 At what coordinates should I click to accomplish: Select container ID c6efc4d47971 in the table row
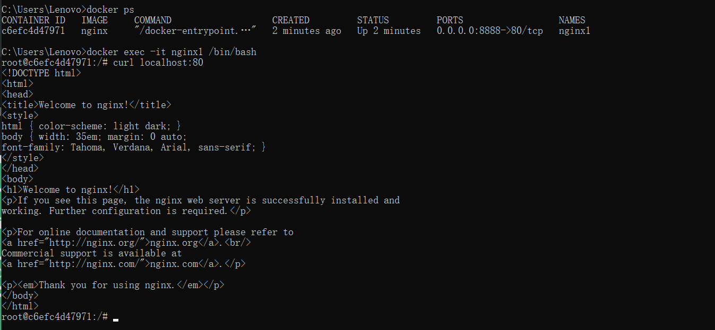tap(33, 31)
